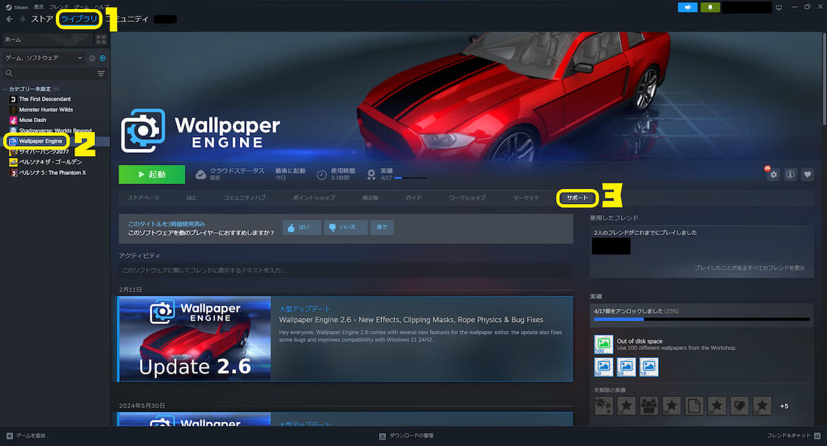Open the コミュニティ section

pos(127,19)
